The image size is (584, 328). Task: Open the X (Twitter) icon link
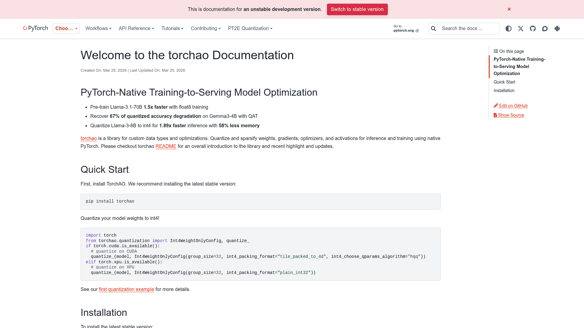pos(521,29)
